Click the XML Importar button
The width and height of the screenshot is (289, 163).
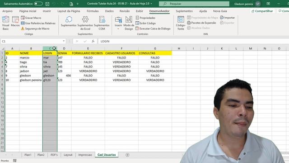tap(228, 18)
